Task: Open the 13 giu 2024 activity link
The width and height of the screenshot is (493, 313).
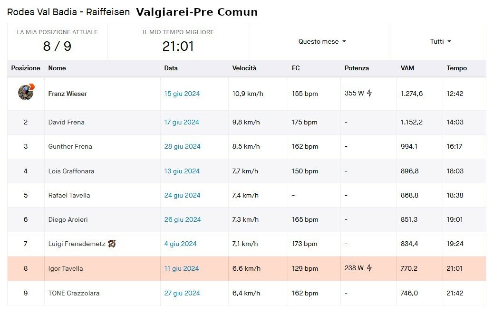Action: tap(182, 171)
